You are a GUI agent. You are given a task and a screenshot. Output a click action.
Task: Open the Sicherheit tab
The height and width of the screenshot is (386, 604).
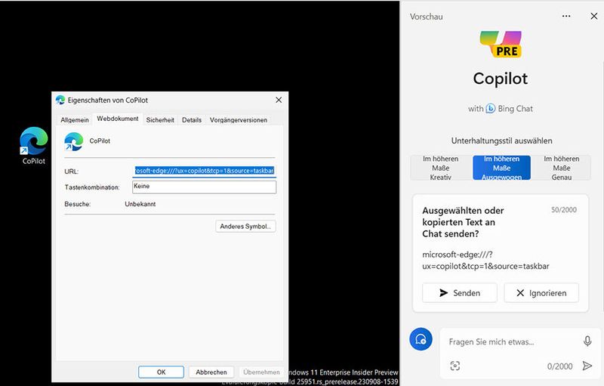coord(160,119)
